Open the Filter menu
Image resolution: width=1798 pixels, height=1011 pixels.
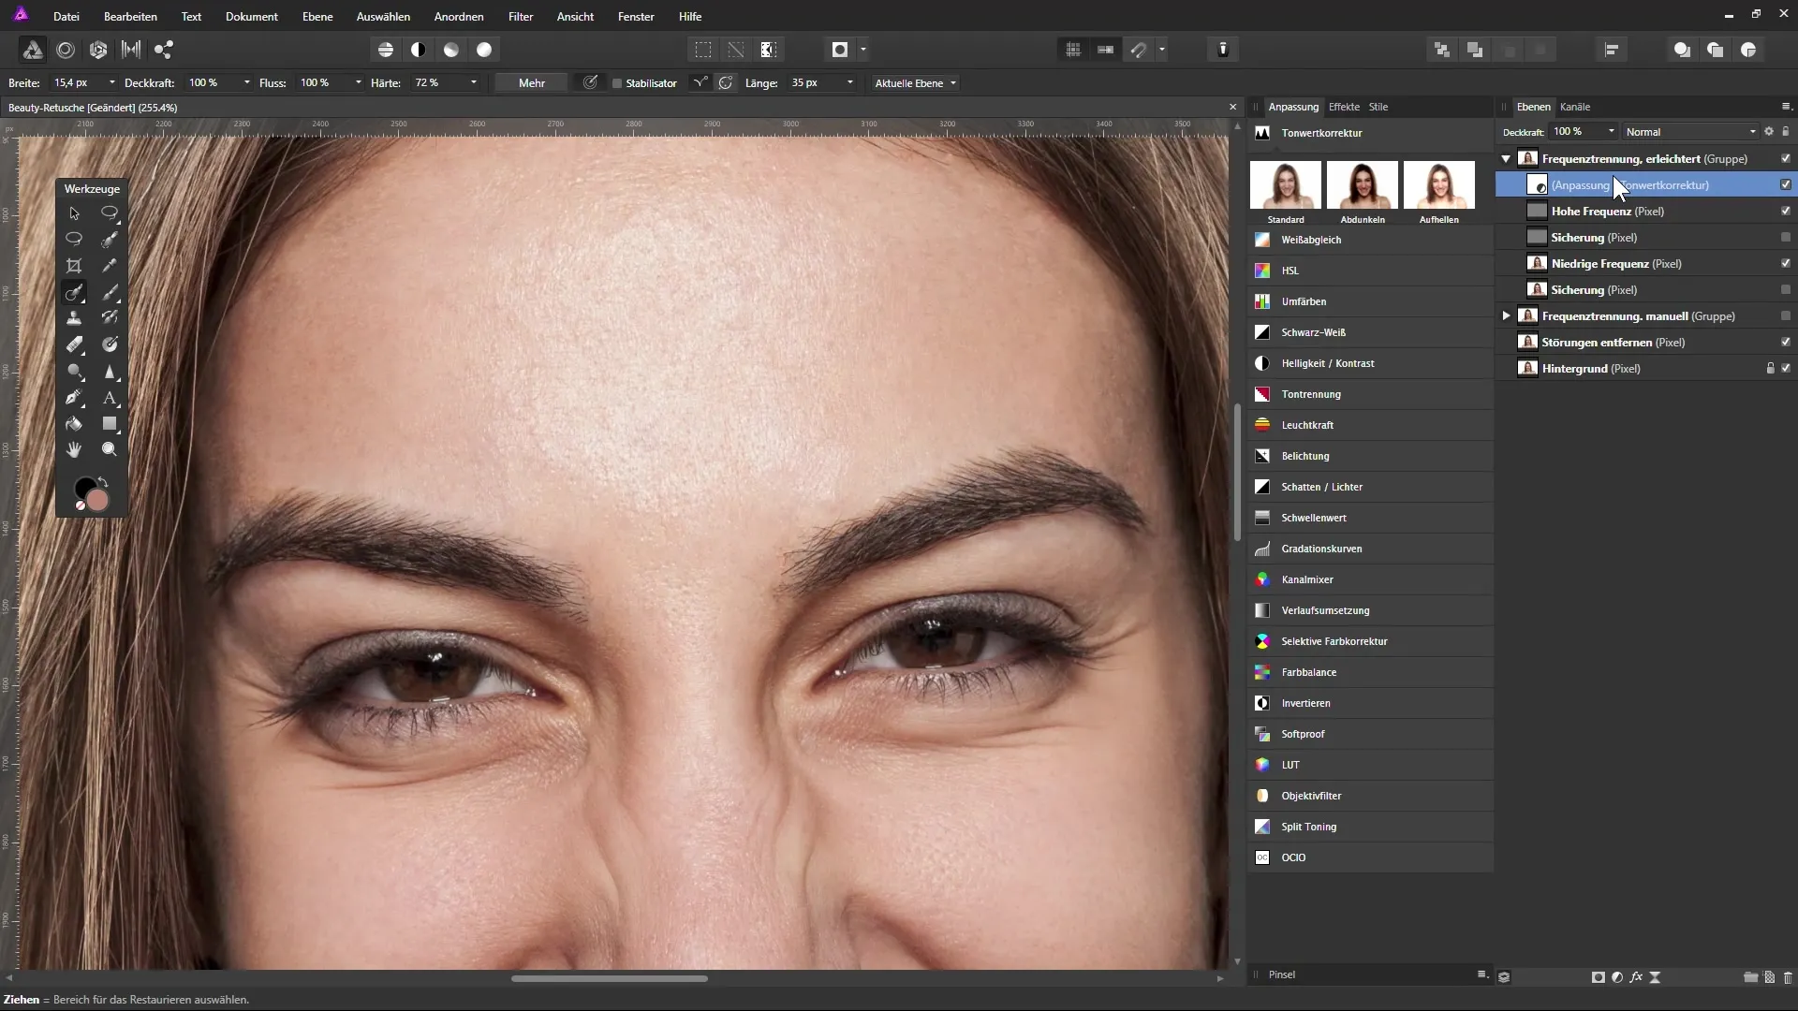click(521, 17)
